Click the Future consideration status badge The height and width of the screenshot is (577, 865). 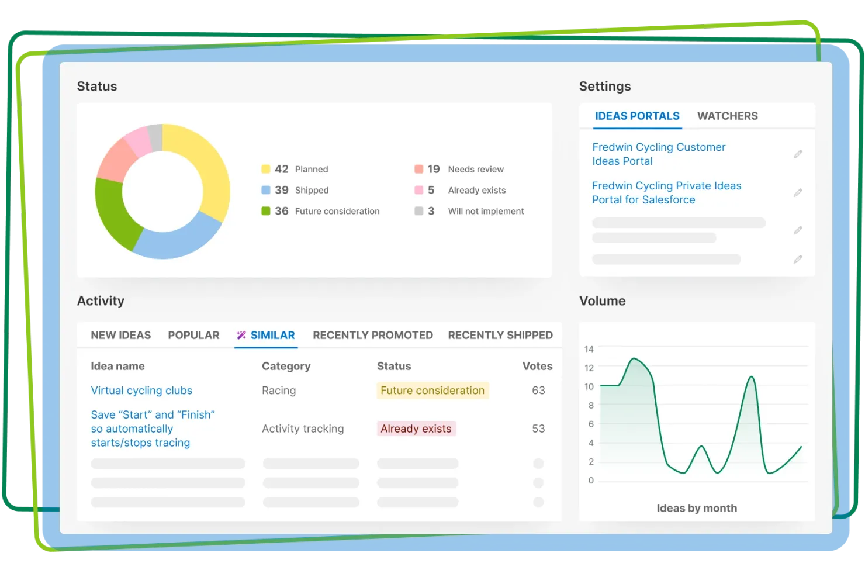pos(432,391)
